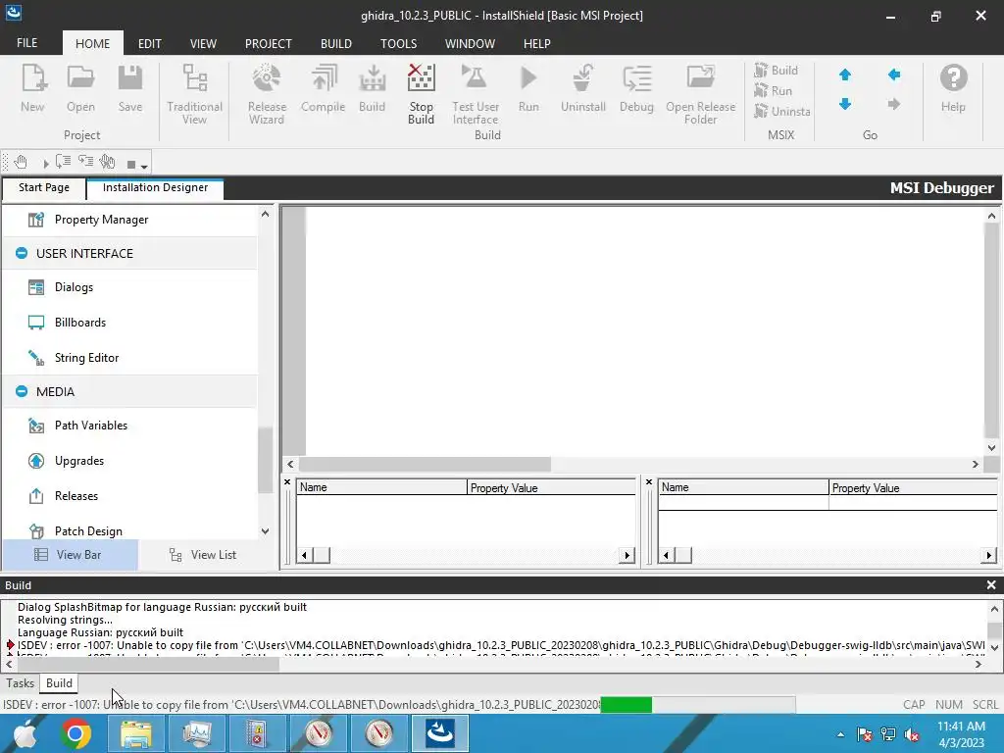Click the MSI Debugger horizontal scrollbar thumb
1004x753 pixels.
coord(426,464)
